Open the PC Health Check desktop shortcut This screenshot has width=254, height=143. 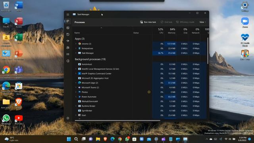245,40
